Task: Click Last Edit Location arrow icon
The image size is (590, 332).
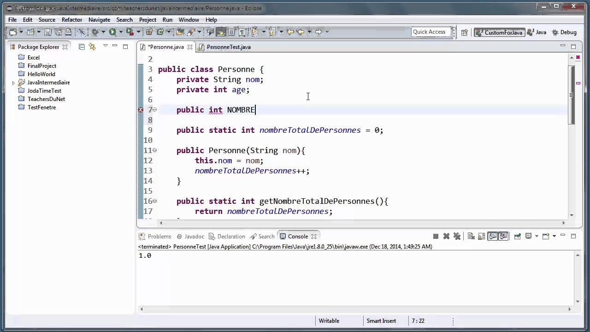Action: 290,32
